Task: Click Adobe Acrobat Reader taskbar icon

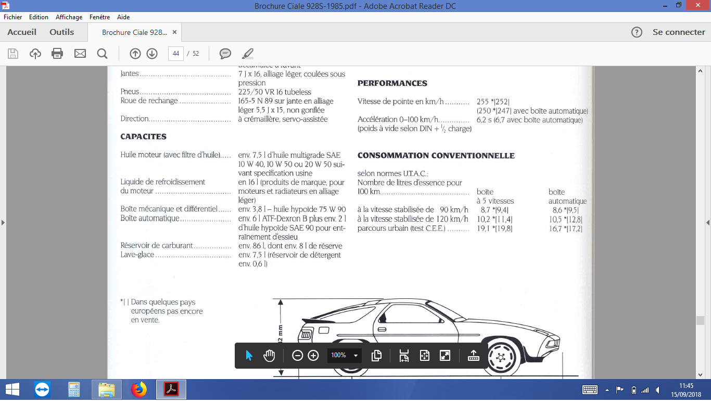Action: (x=171, y=389)
